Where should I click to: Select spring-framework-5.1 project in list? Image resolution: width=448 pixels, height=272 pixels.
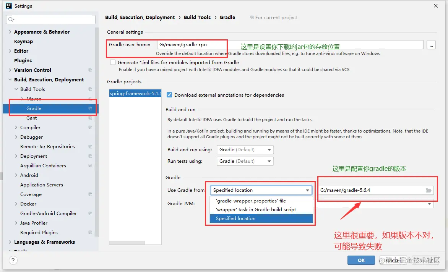135,93
